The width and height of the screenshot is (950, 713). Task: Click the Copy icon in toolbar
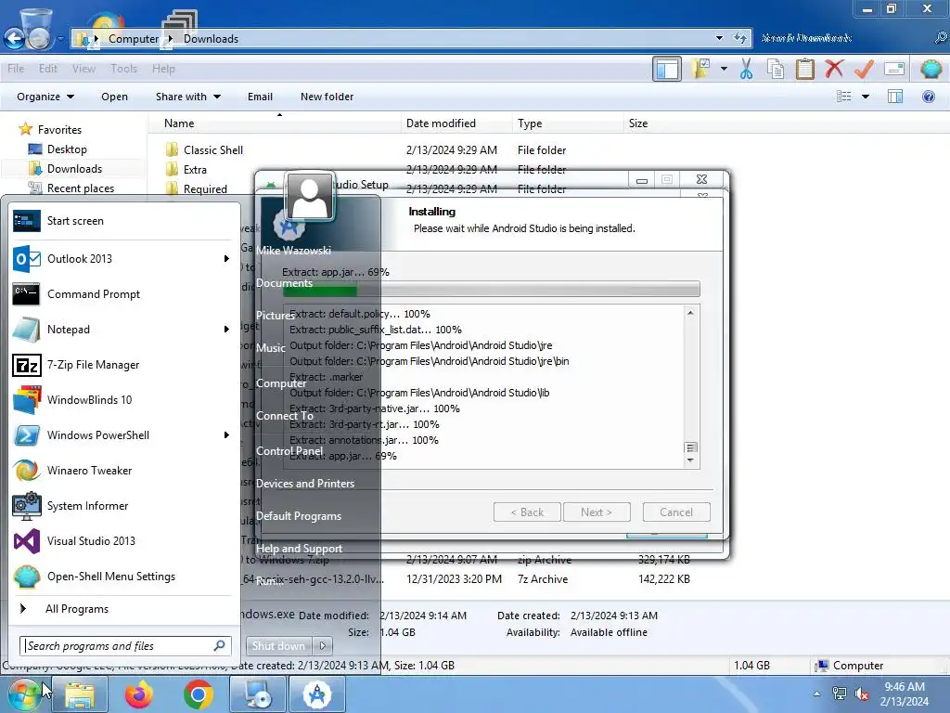click(x=776, y=69)
